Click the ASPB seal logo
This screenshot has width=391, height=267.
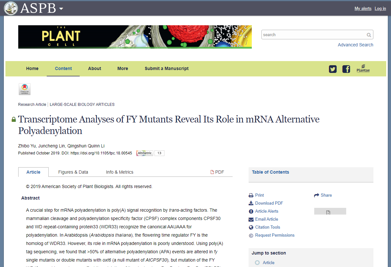(11, 8)
